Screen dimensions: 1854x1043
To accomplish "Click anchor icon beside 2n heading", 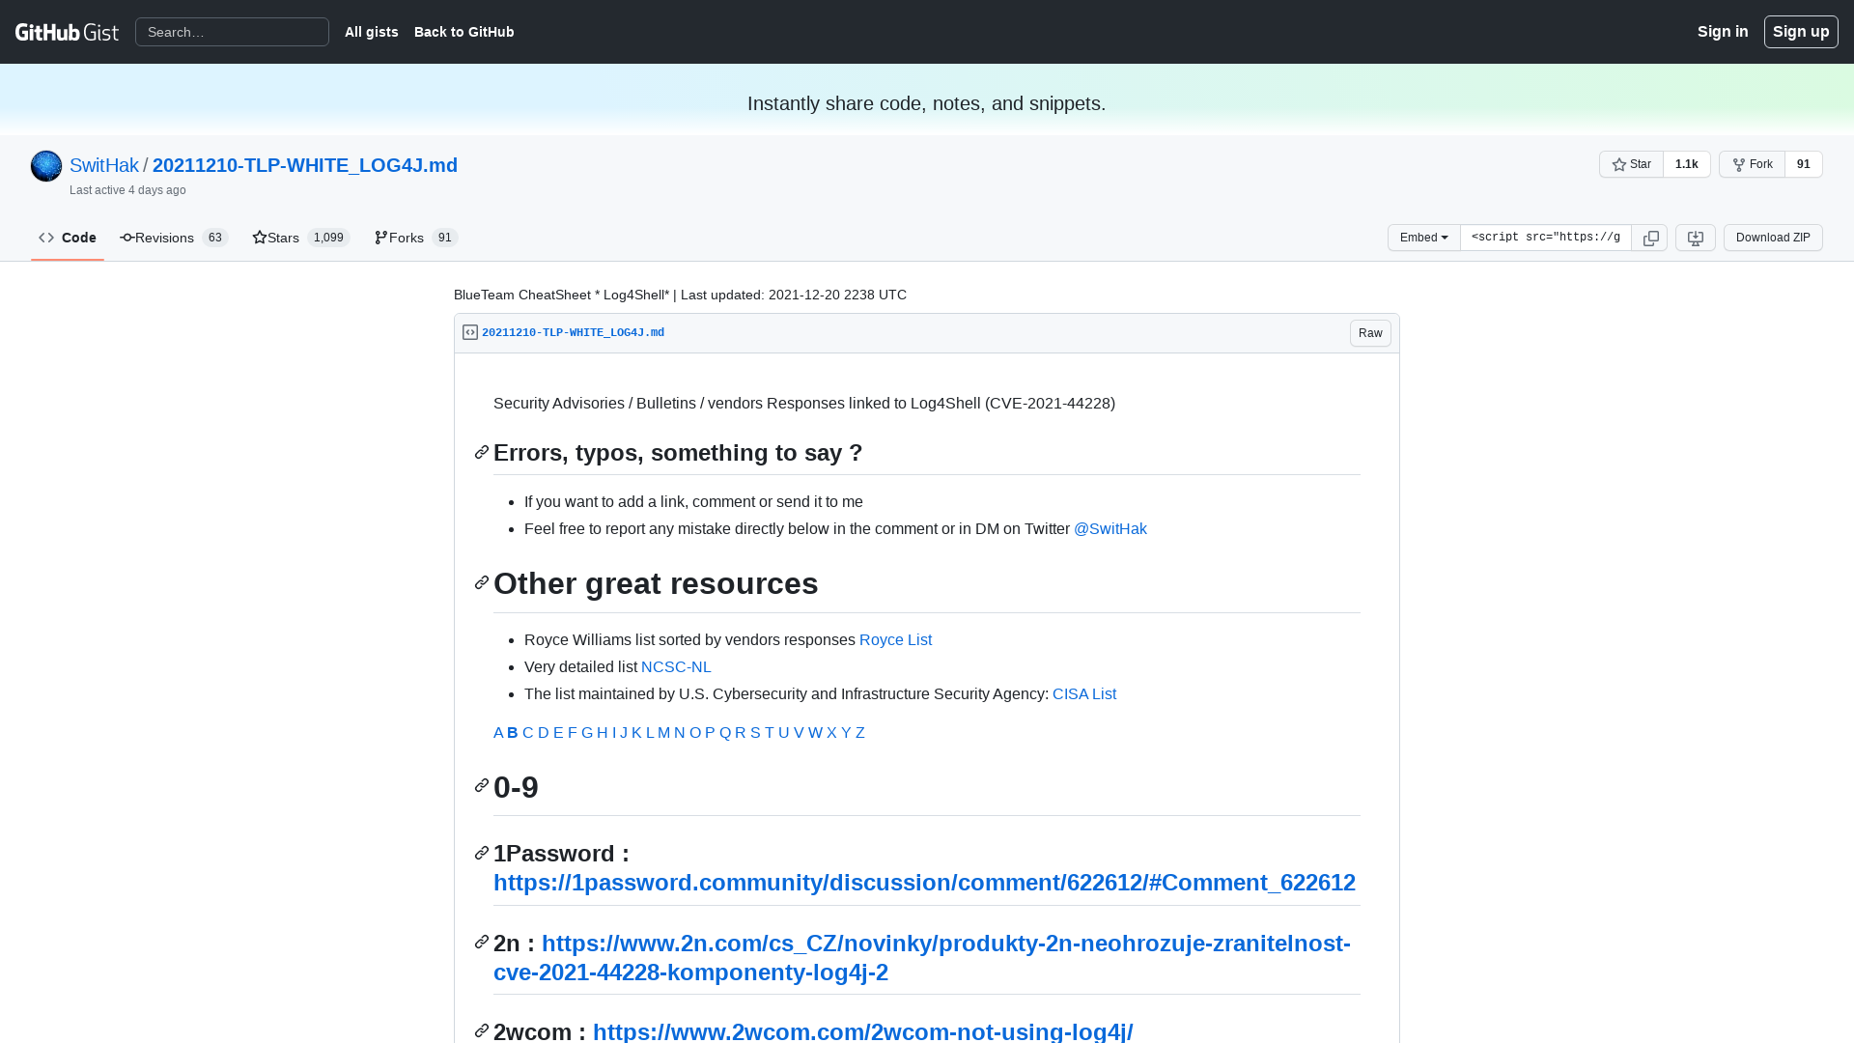I will tap(482, 942).
